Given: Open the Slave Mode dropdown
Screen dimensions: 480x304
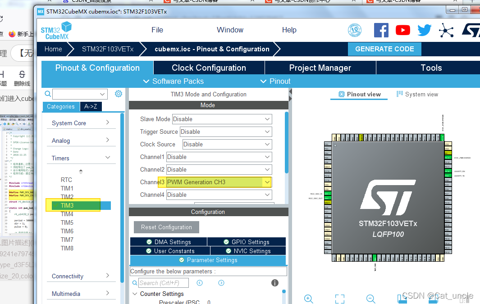Looking at the screenshot, I should pos(222,119).
